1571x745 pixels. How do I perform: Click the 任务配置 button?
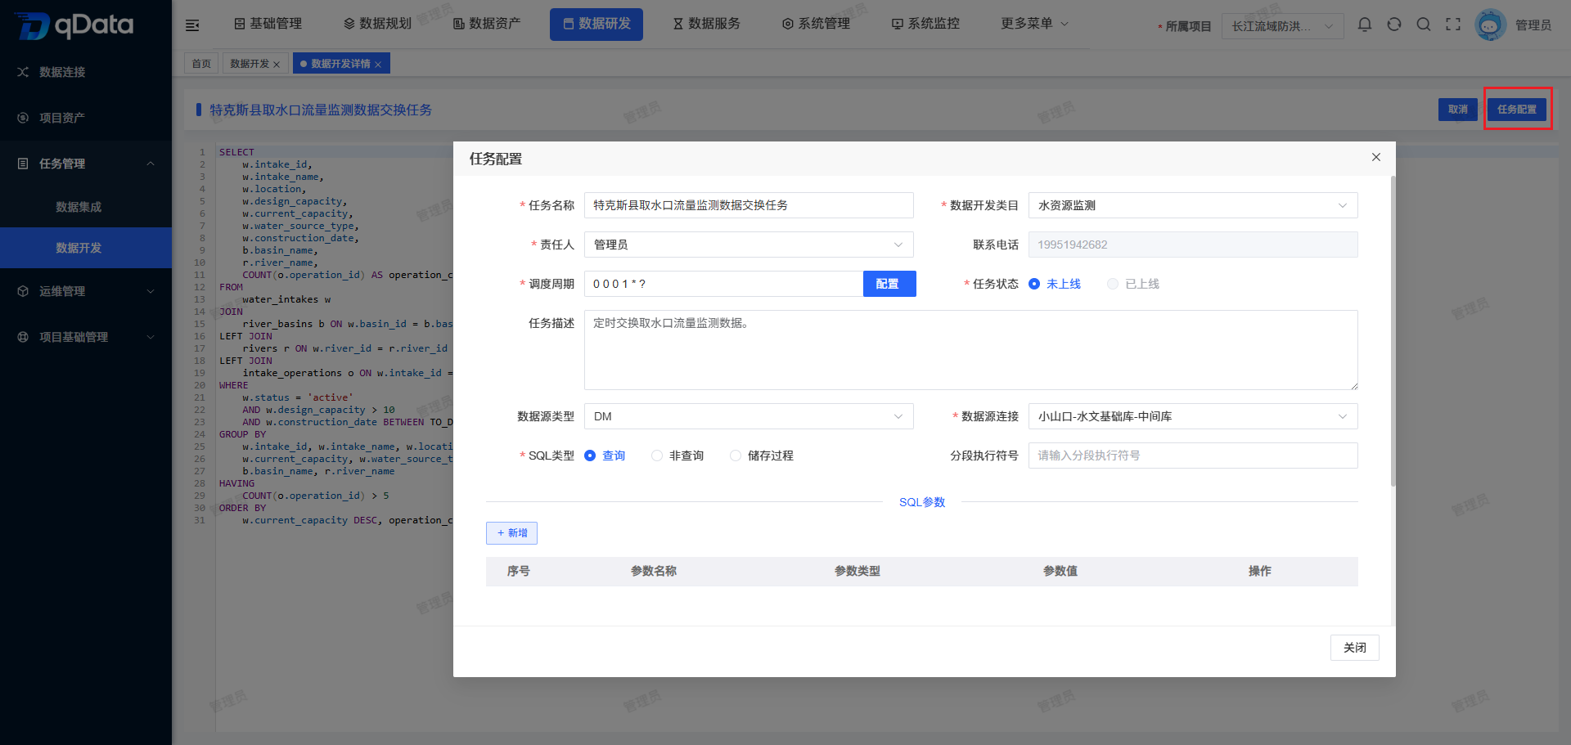pos(1517,109)
